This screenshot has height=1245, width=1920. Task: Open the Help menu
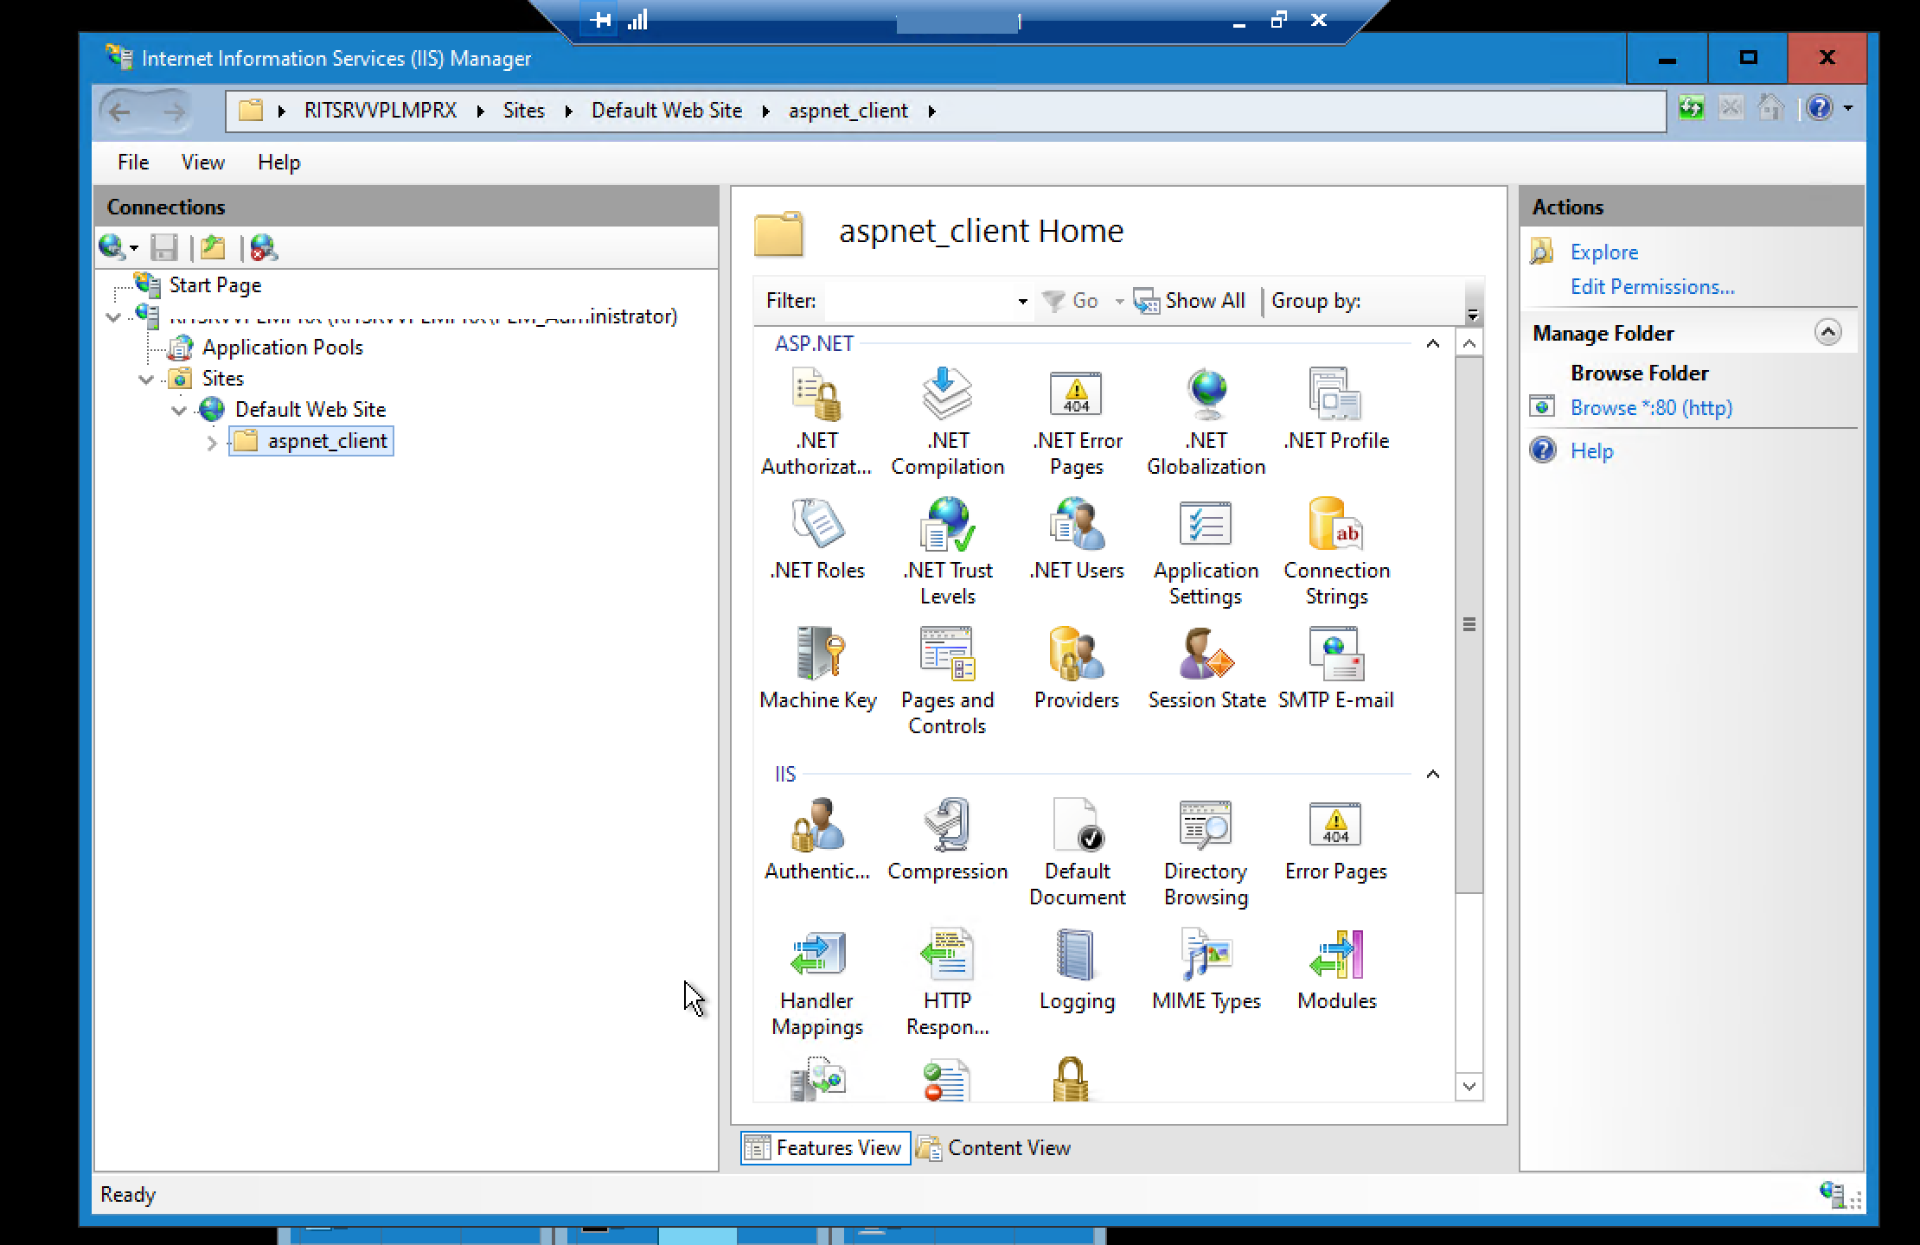pyautogui.click(x=278, y=163)
